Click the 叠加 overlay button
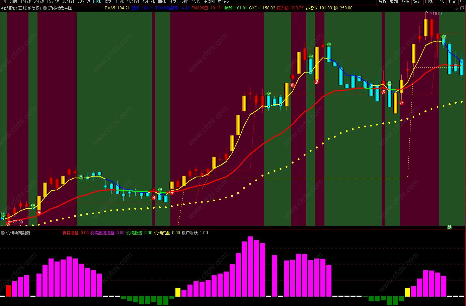466x306 pixels. point(394,2)
